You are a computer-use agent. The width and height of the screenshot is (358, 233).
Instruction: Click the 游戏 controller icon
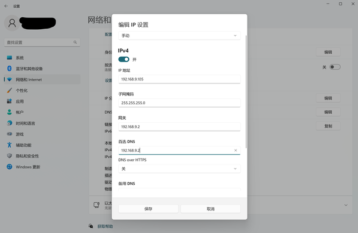10,134
